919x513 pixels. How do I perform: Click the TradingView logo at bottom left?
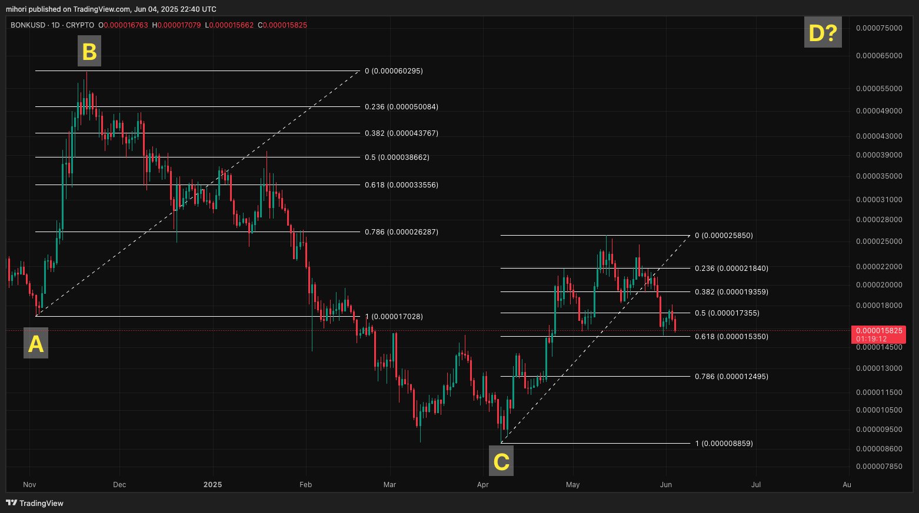(35, 503)
